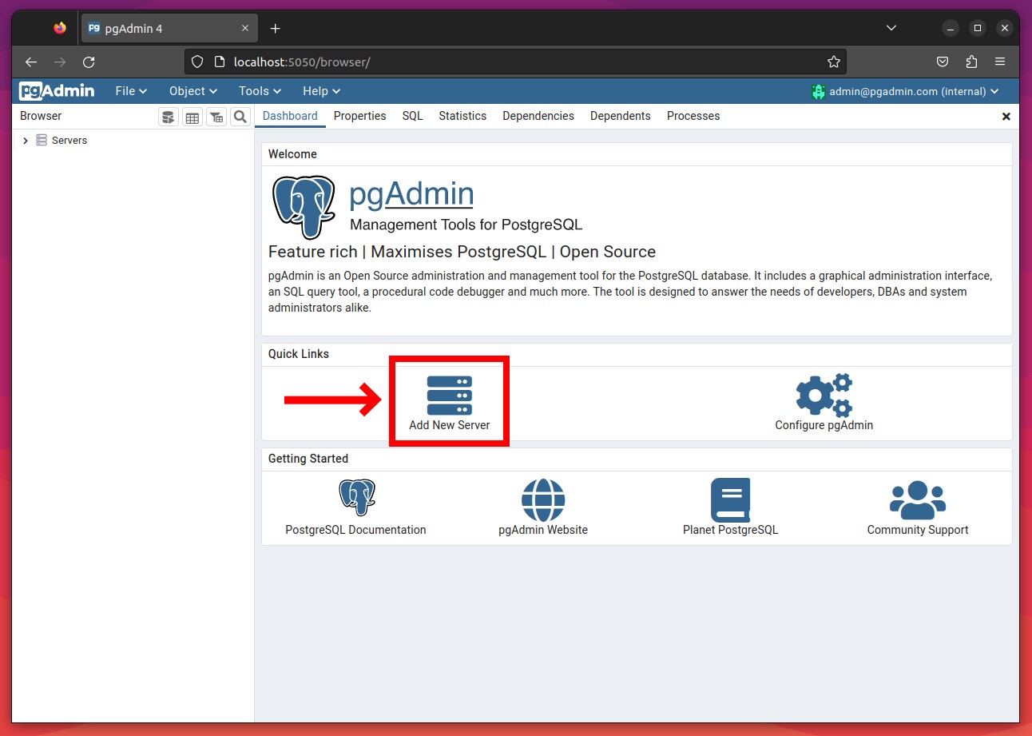
Task: Switch to the SQL tab
Action: point(412,116)
